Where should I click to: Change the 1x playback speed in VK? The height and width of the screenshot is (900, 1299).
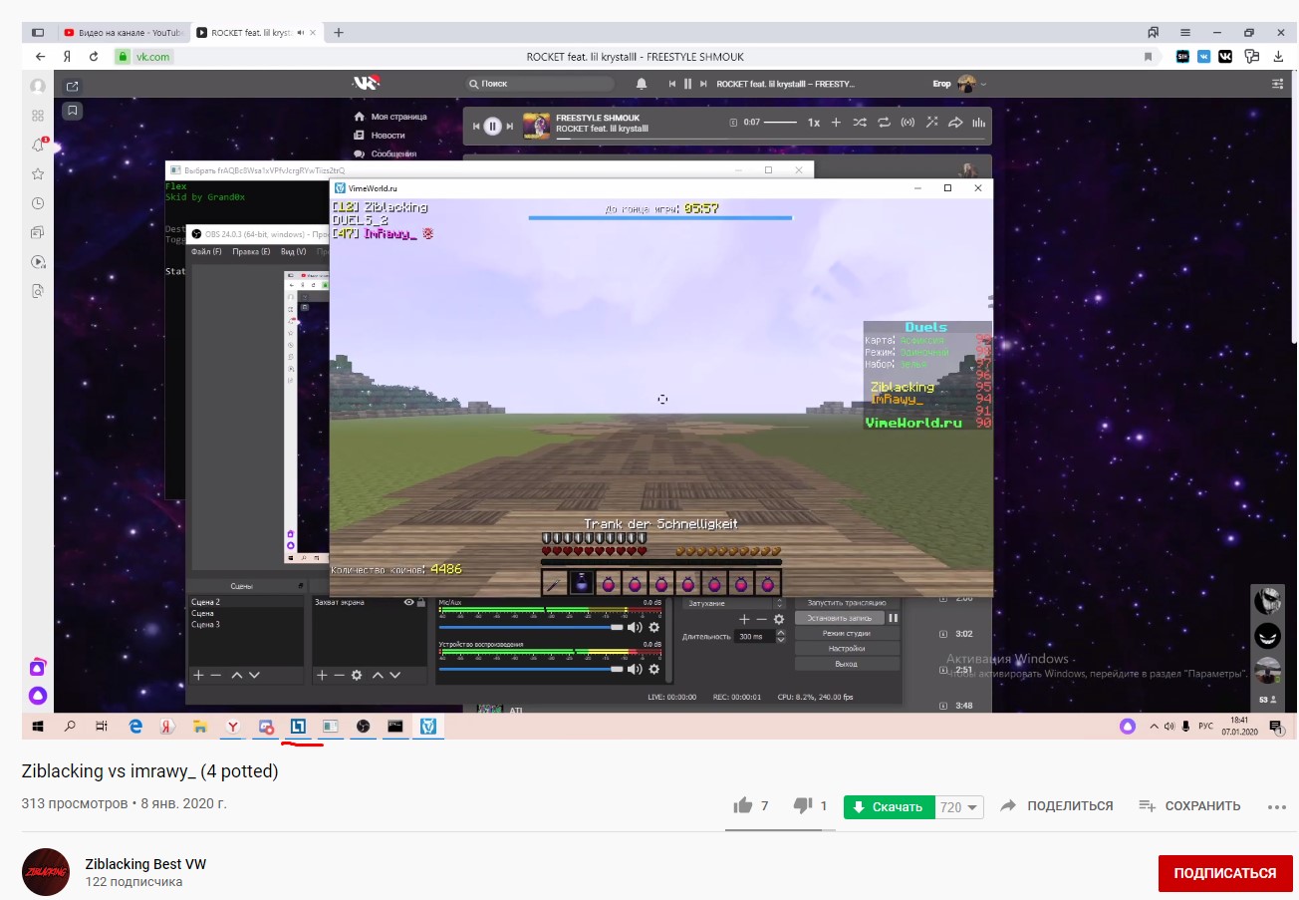[813, 123]
